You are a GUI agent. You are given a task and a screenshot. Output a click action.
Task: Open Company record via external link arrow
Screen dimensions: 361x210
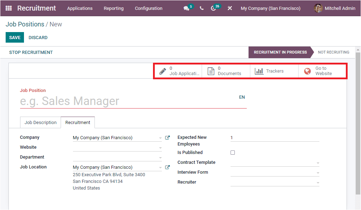pyautogui.click(x=167, y=137)
